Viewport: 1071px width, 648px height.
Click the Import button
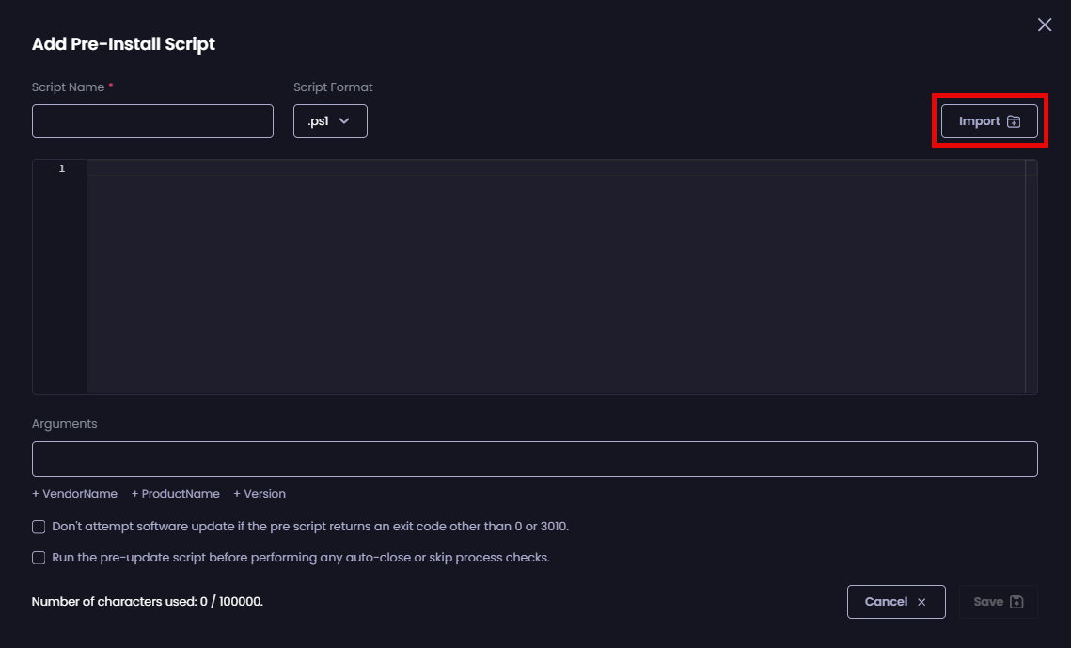[988, 120]
